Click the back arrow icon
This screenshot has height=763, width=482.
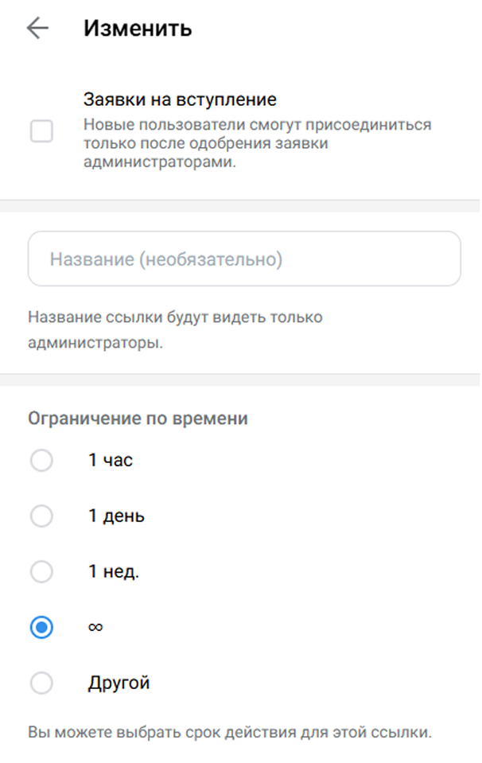37,29
